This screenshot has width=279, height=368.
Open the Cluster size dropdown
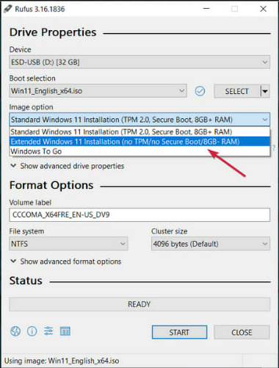[211, 244]
